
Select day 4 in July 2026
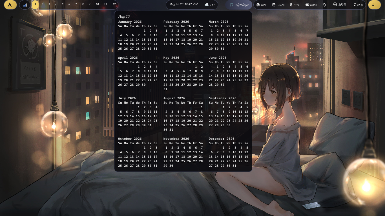(x=156, y=107)
